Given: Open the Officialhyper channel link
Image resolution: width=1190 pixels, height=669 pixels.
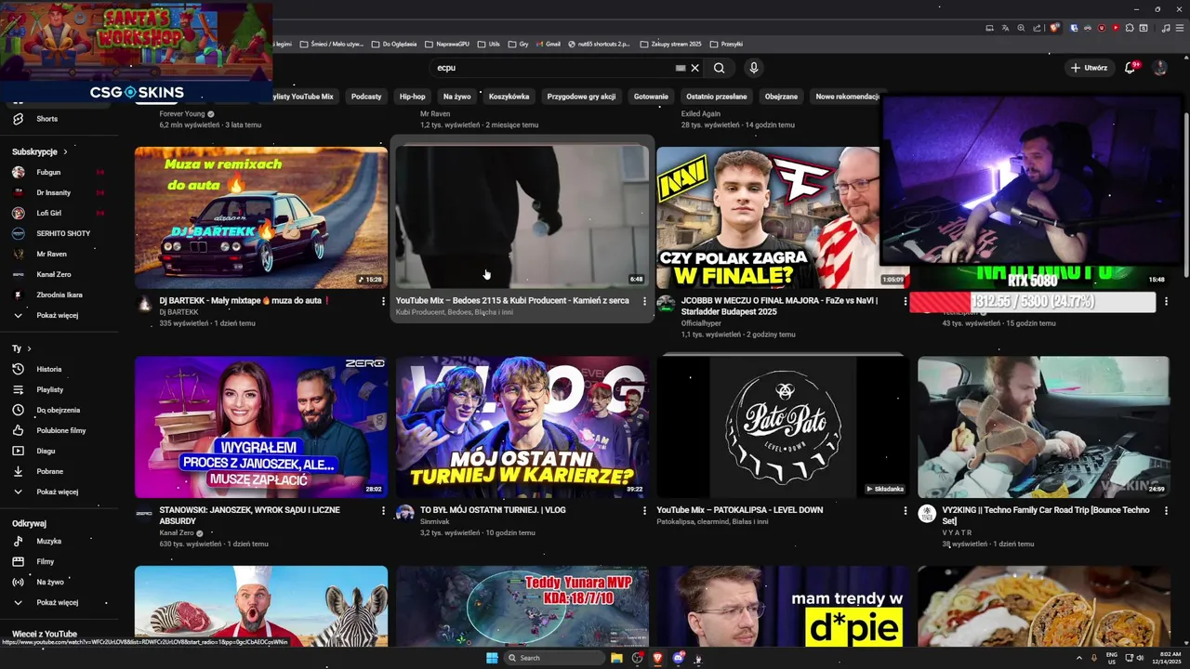Looking at the screenshot, I should 701,323.
